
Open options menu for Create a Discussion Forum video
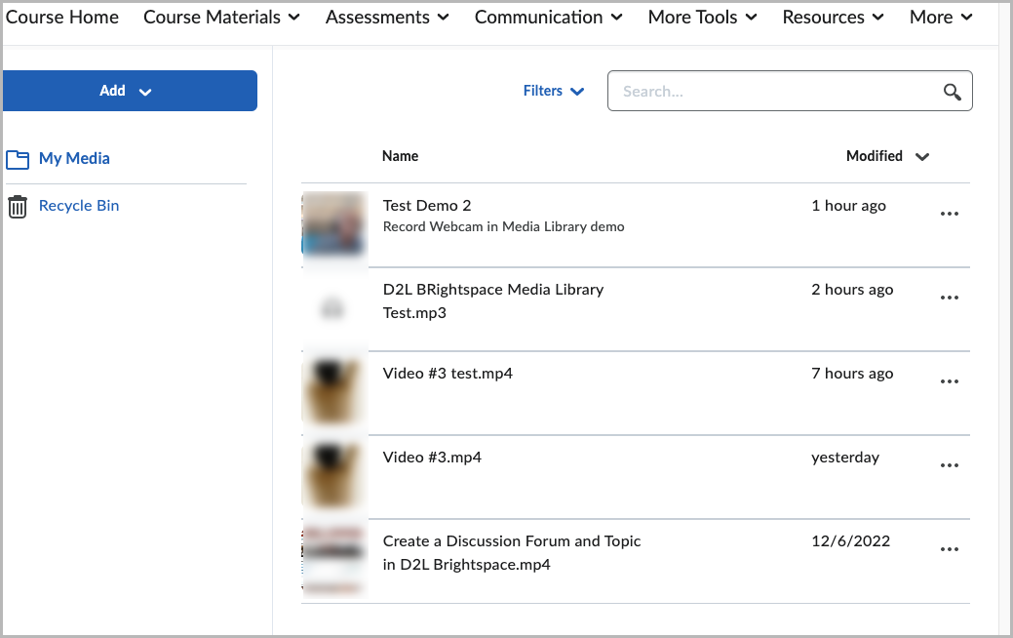tap(949, 550)
